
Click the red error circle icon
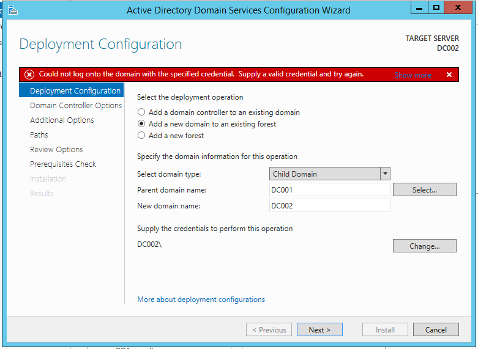tap(29, 75)
